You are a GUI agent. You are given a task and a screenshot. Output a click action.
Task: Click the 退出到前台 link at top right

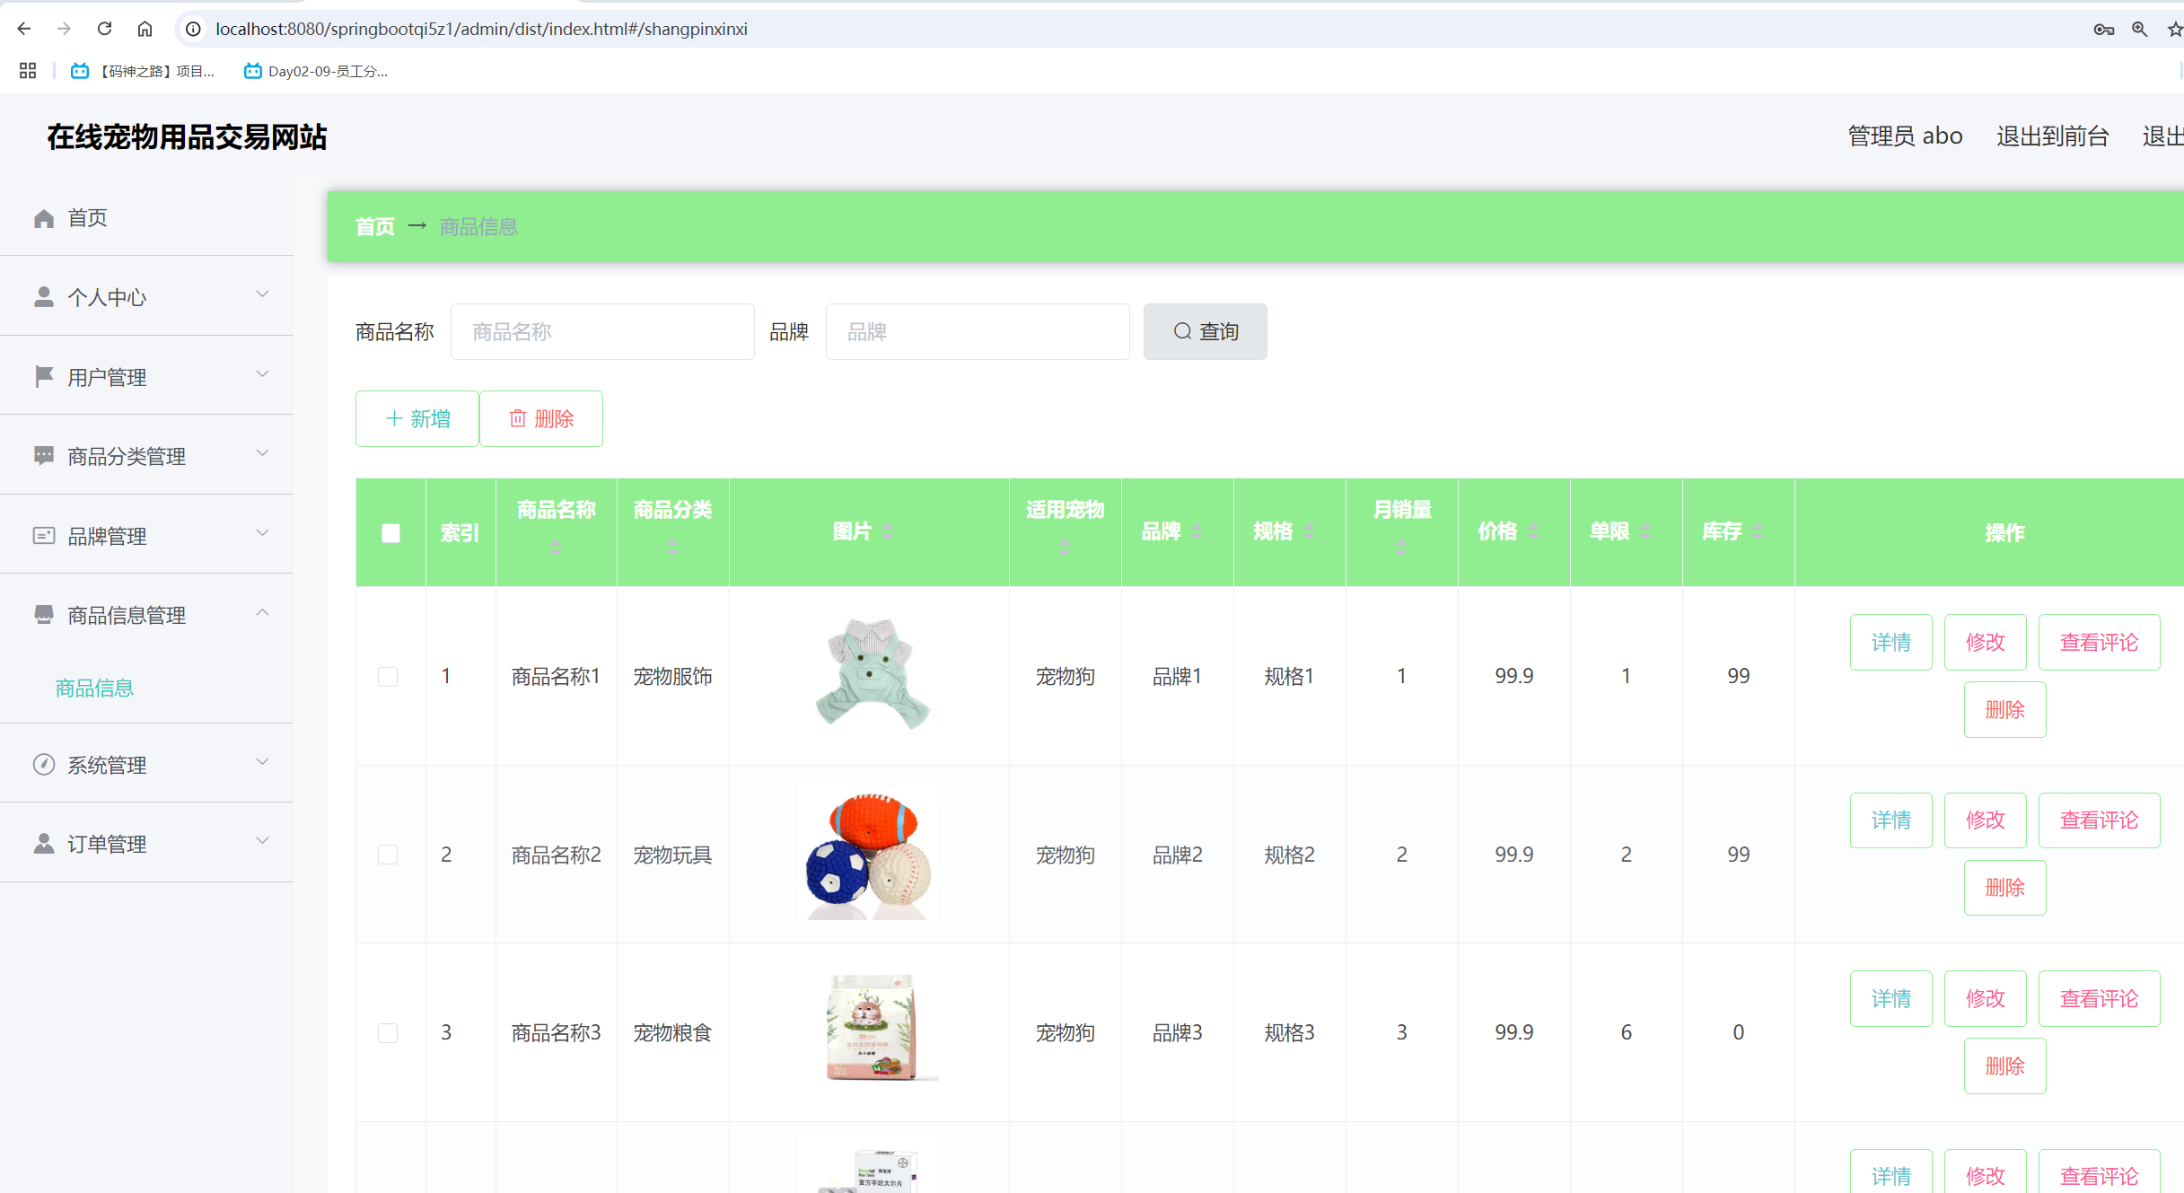tap(2052, 135)
